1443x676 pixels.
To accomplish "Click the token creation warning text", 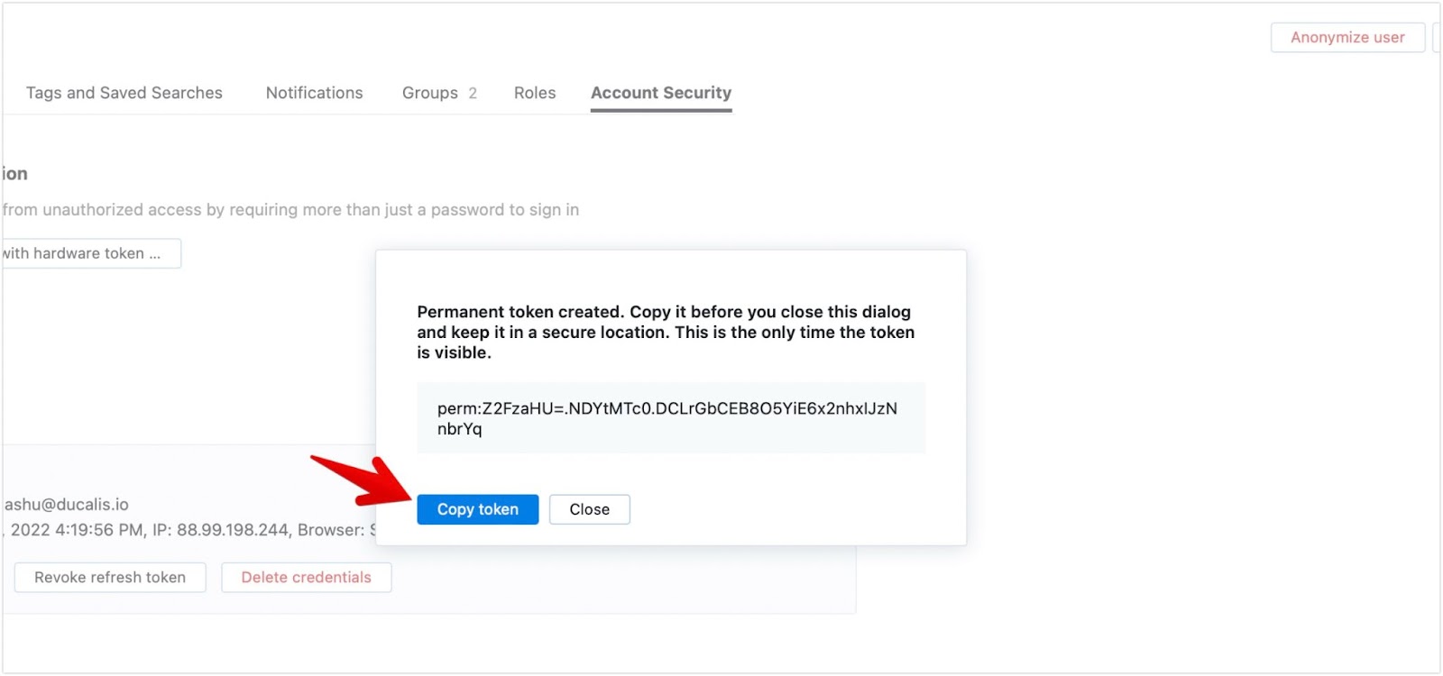I will click(x=665, y=332).
